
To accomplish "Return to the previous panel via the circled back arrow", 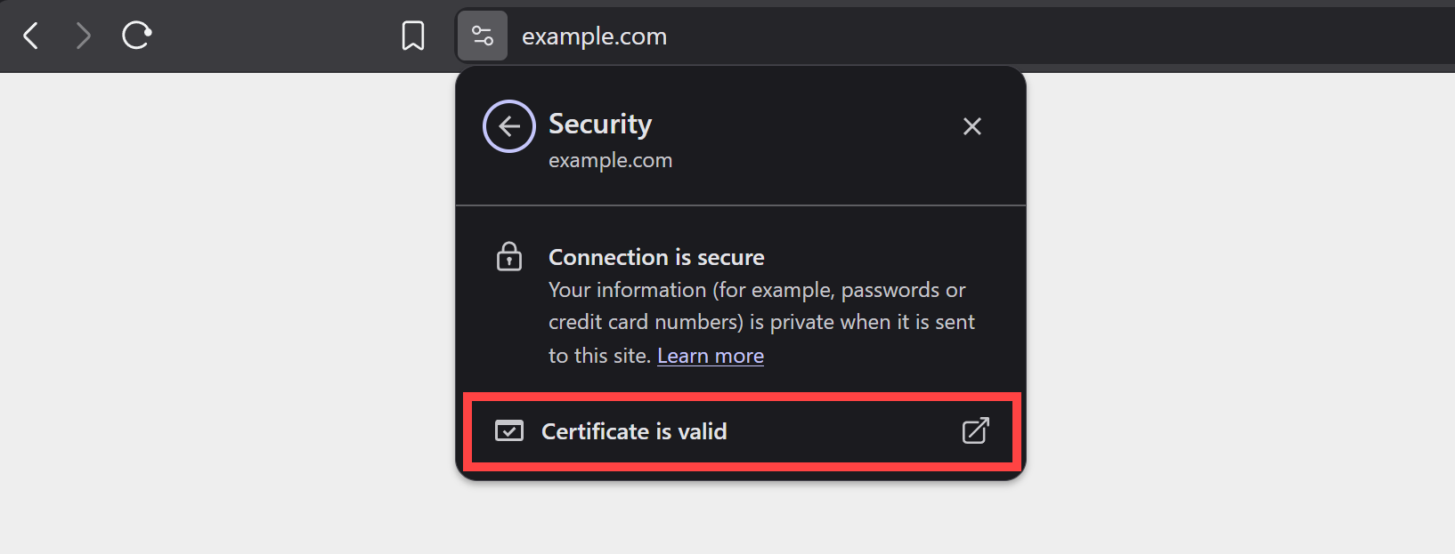I will point(509,126).
